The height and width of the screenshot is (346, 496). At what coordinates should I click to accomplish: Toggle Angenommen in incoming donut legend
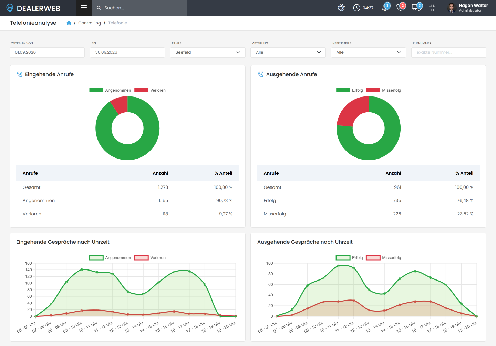click(x=110, y=90)
